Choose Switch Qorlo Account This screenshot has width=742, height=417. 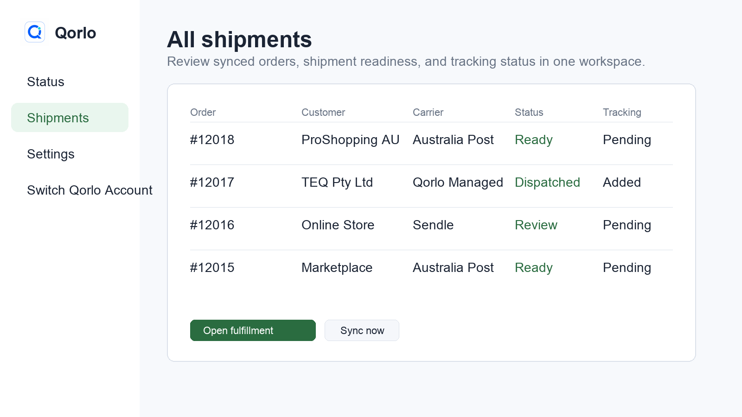pyautogui.click(x=90, y=190)
